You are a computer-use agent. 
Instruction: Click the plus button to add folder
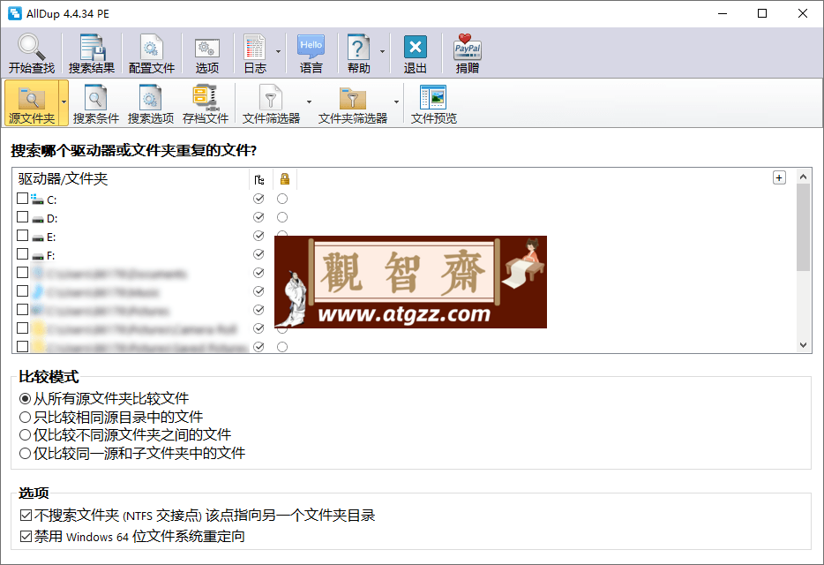coord(779,177)
